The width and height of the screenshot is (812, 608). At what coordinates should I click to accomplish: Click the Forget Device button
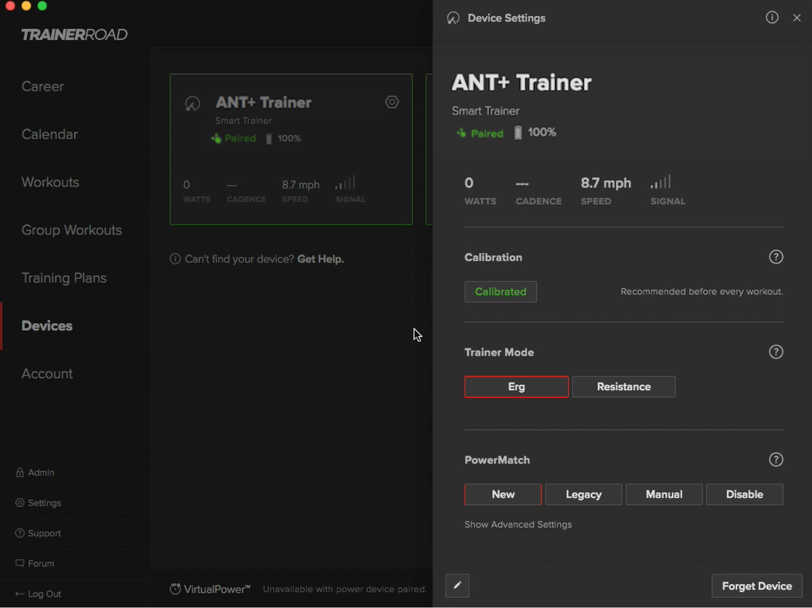click(757, 586)
